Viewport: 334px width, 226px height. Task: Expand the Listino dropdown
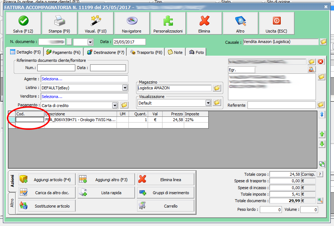125,88
